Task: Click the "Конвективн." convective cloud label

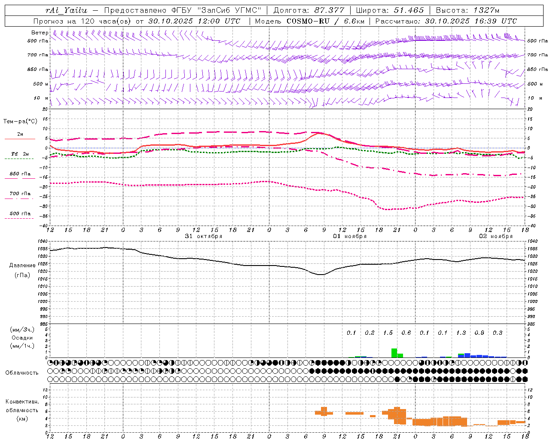Action: pos(22,402)
